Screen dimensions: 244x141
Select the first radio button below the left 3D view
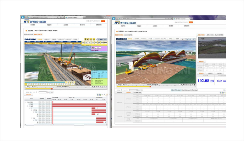tap(31, 92)
